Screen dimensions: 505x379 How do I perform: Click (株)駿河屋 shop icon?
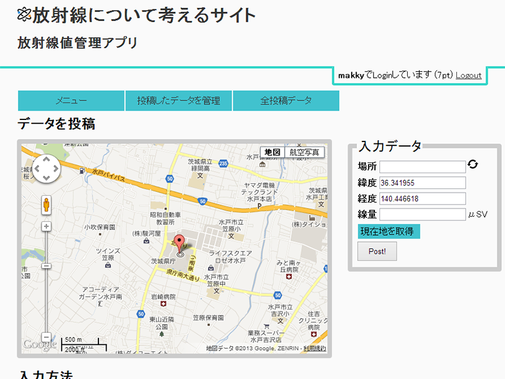[146, 241]
